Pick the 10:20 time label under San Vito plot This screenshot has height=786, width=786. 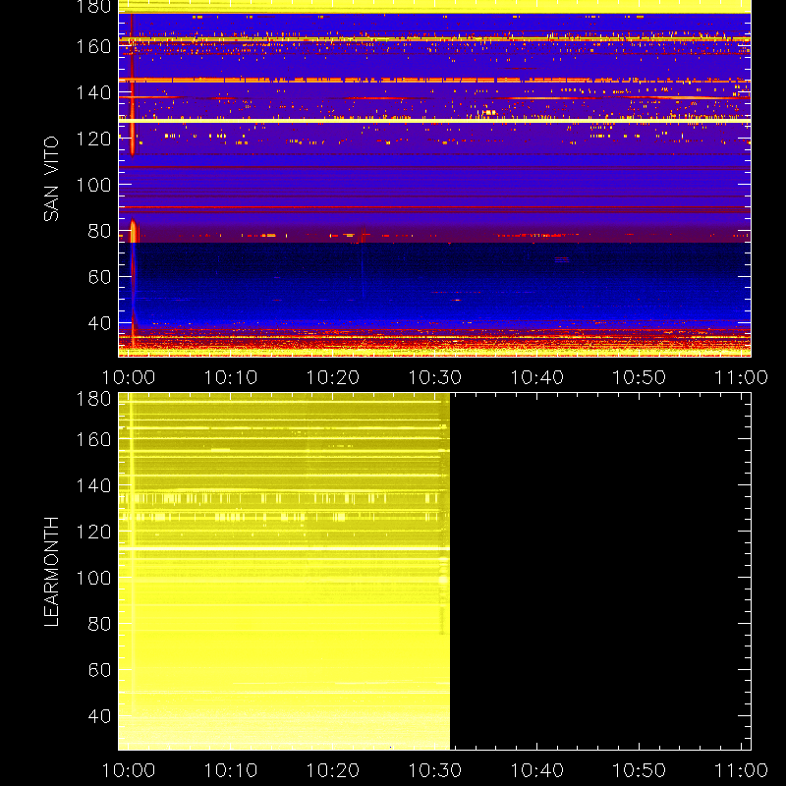333,377
